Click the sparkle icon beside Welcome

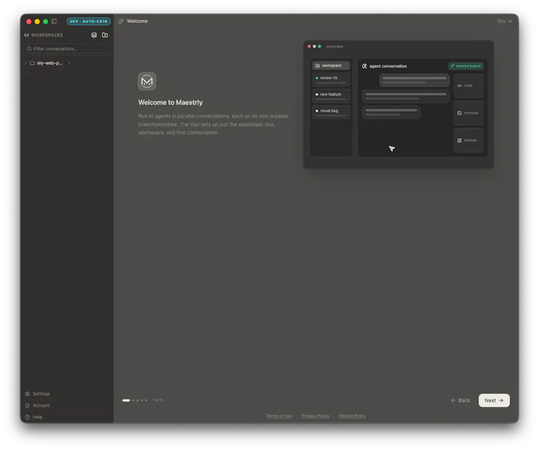point(121,22)
